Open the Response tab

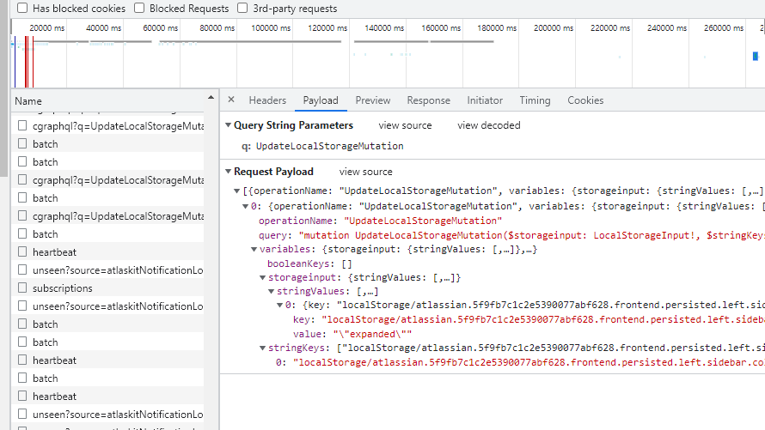pos(428,100)
